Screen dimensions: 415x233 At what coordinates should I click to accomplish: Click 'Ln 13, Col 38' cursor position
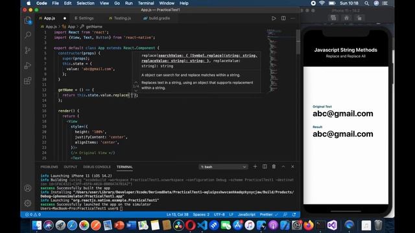pyautogui.click(x=177, y=214)
